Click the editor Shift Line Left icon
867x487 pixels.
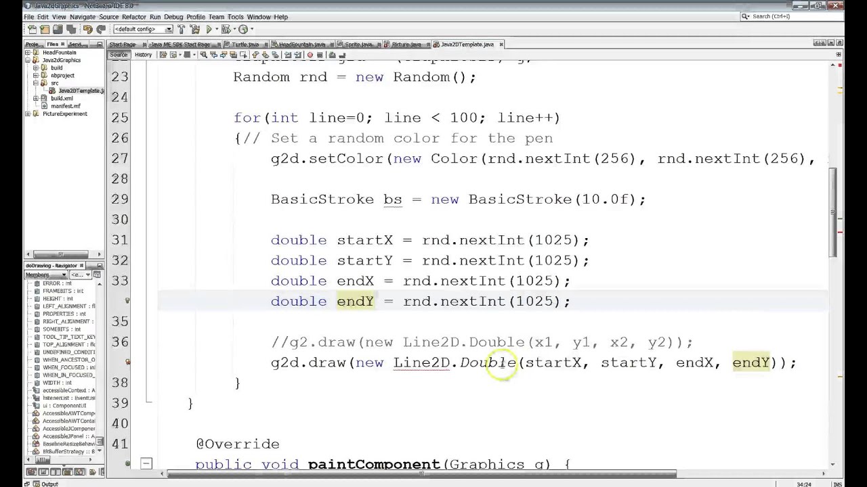click(x=288, y=55)
